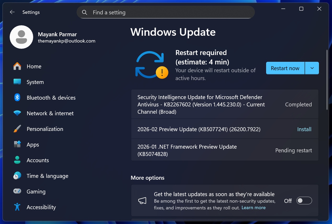Select the Home menu item
332x224 pixels.
pyautogui.click(x=34, y=66)
